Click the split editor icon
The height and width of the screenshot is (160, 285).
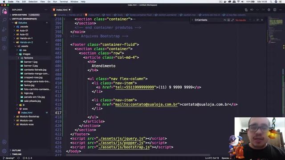coord(275,10)
